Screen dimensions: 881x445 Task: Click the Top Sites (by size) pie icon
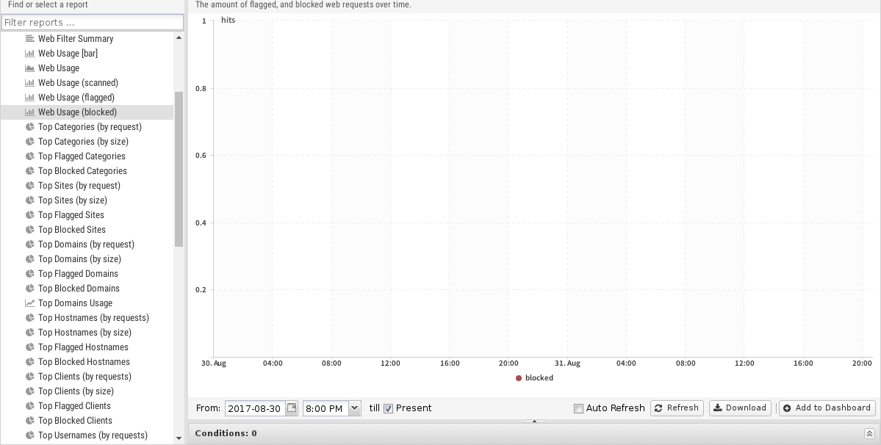tap(30, 200)
